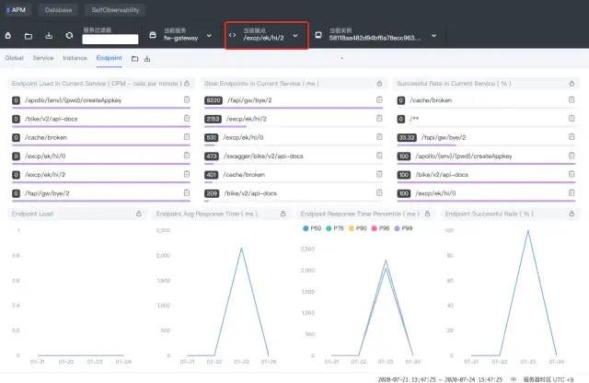Screen dimensions: 589x383
Task: Copy /cache/broken in the Slow Endpoints list
Action: click(x=379, y=174)
